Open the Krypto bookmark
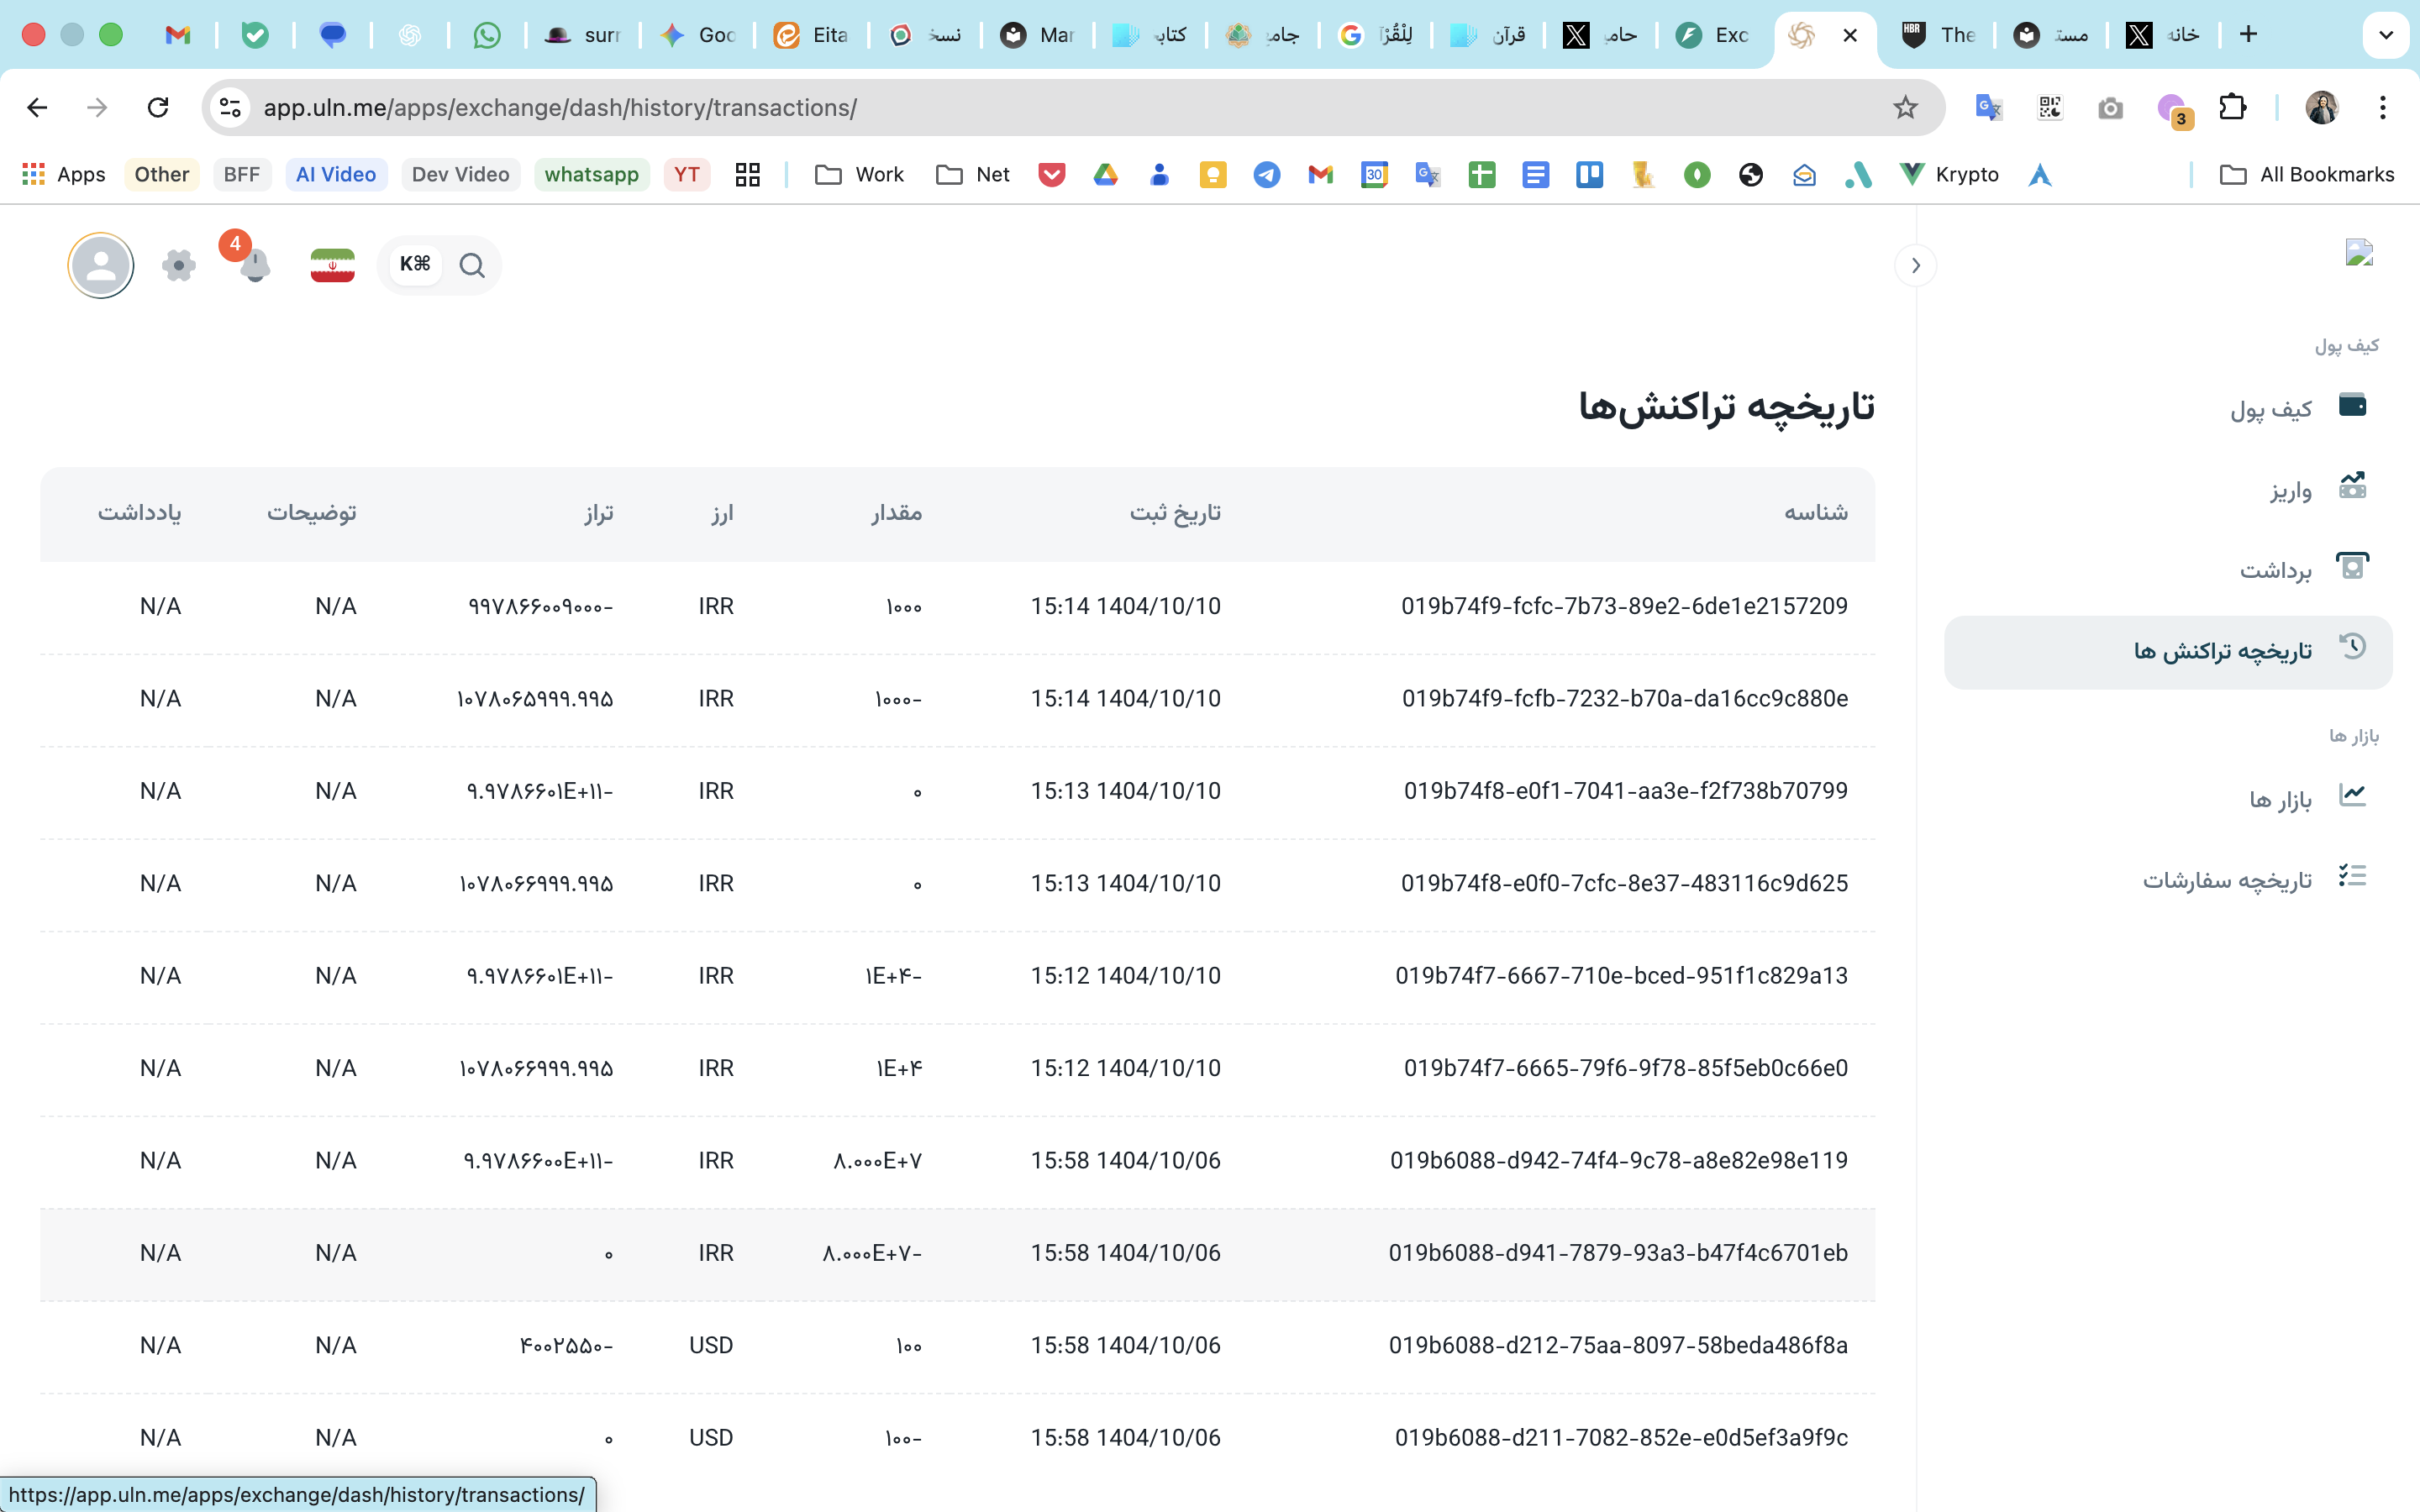The height and width of the screenshot is (1512, 2420). pyautogui.click(x=1949, y=175)
